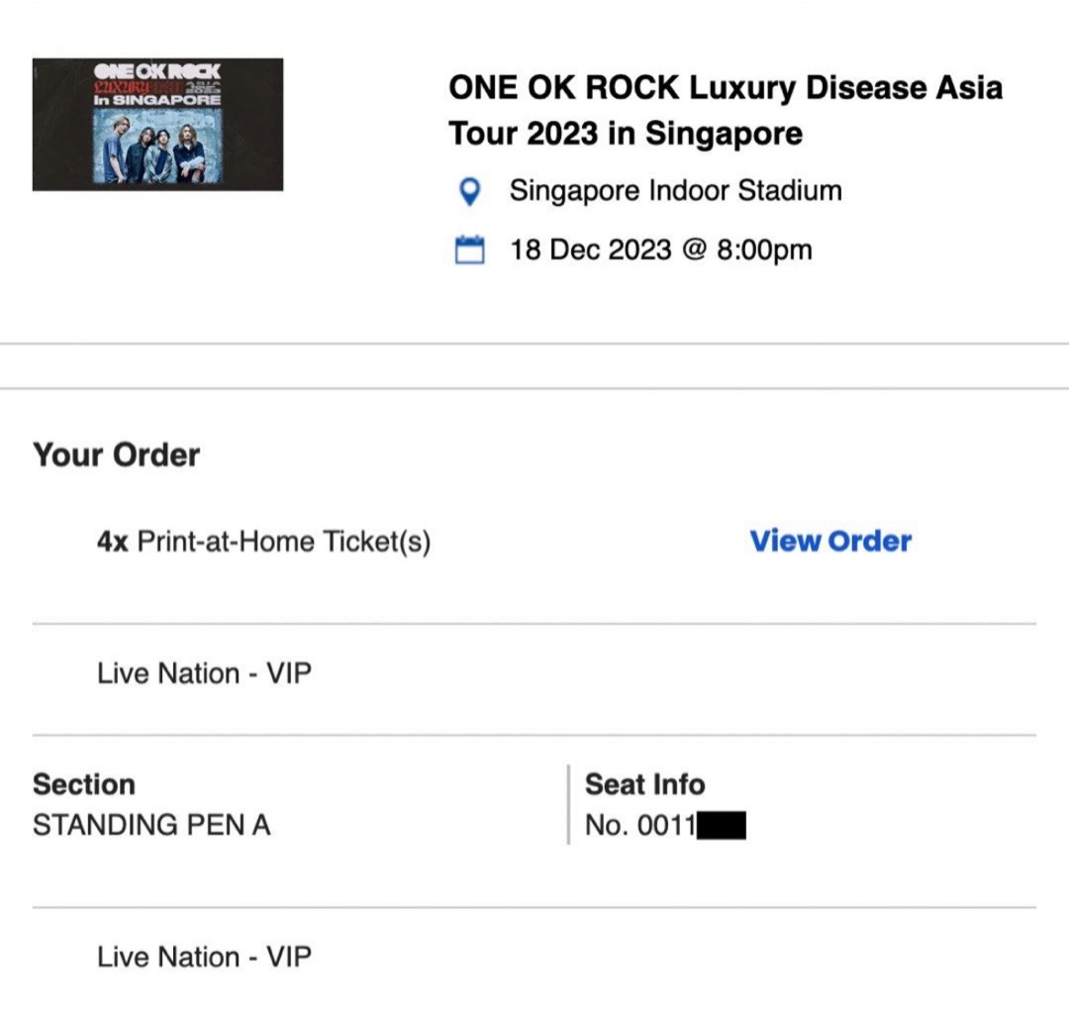Click the 4x Print-at-Home Ticket(s) entry

click(x=262, y=541)
